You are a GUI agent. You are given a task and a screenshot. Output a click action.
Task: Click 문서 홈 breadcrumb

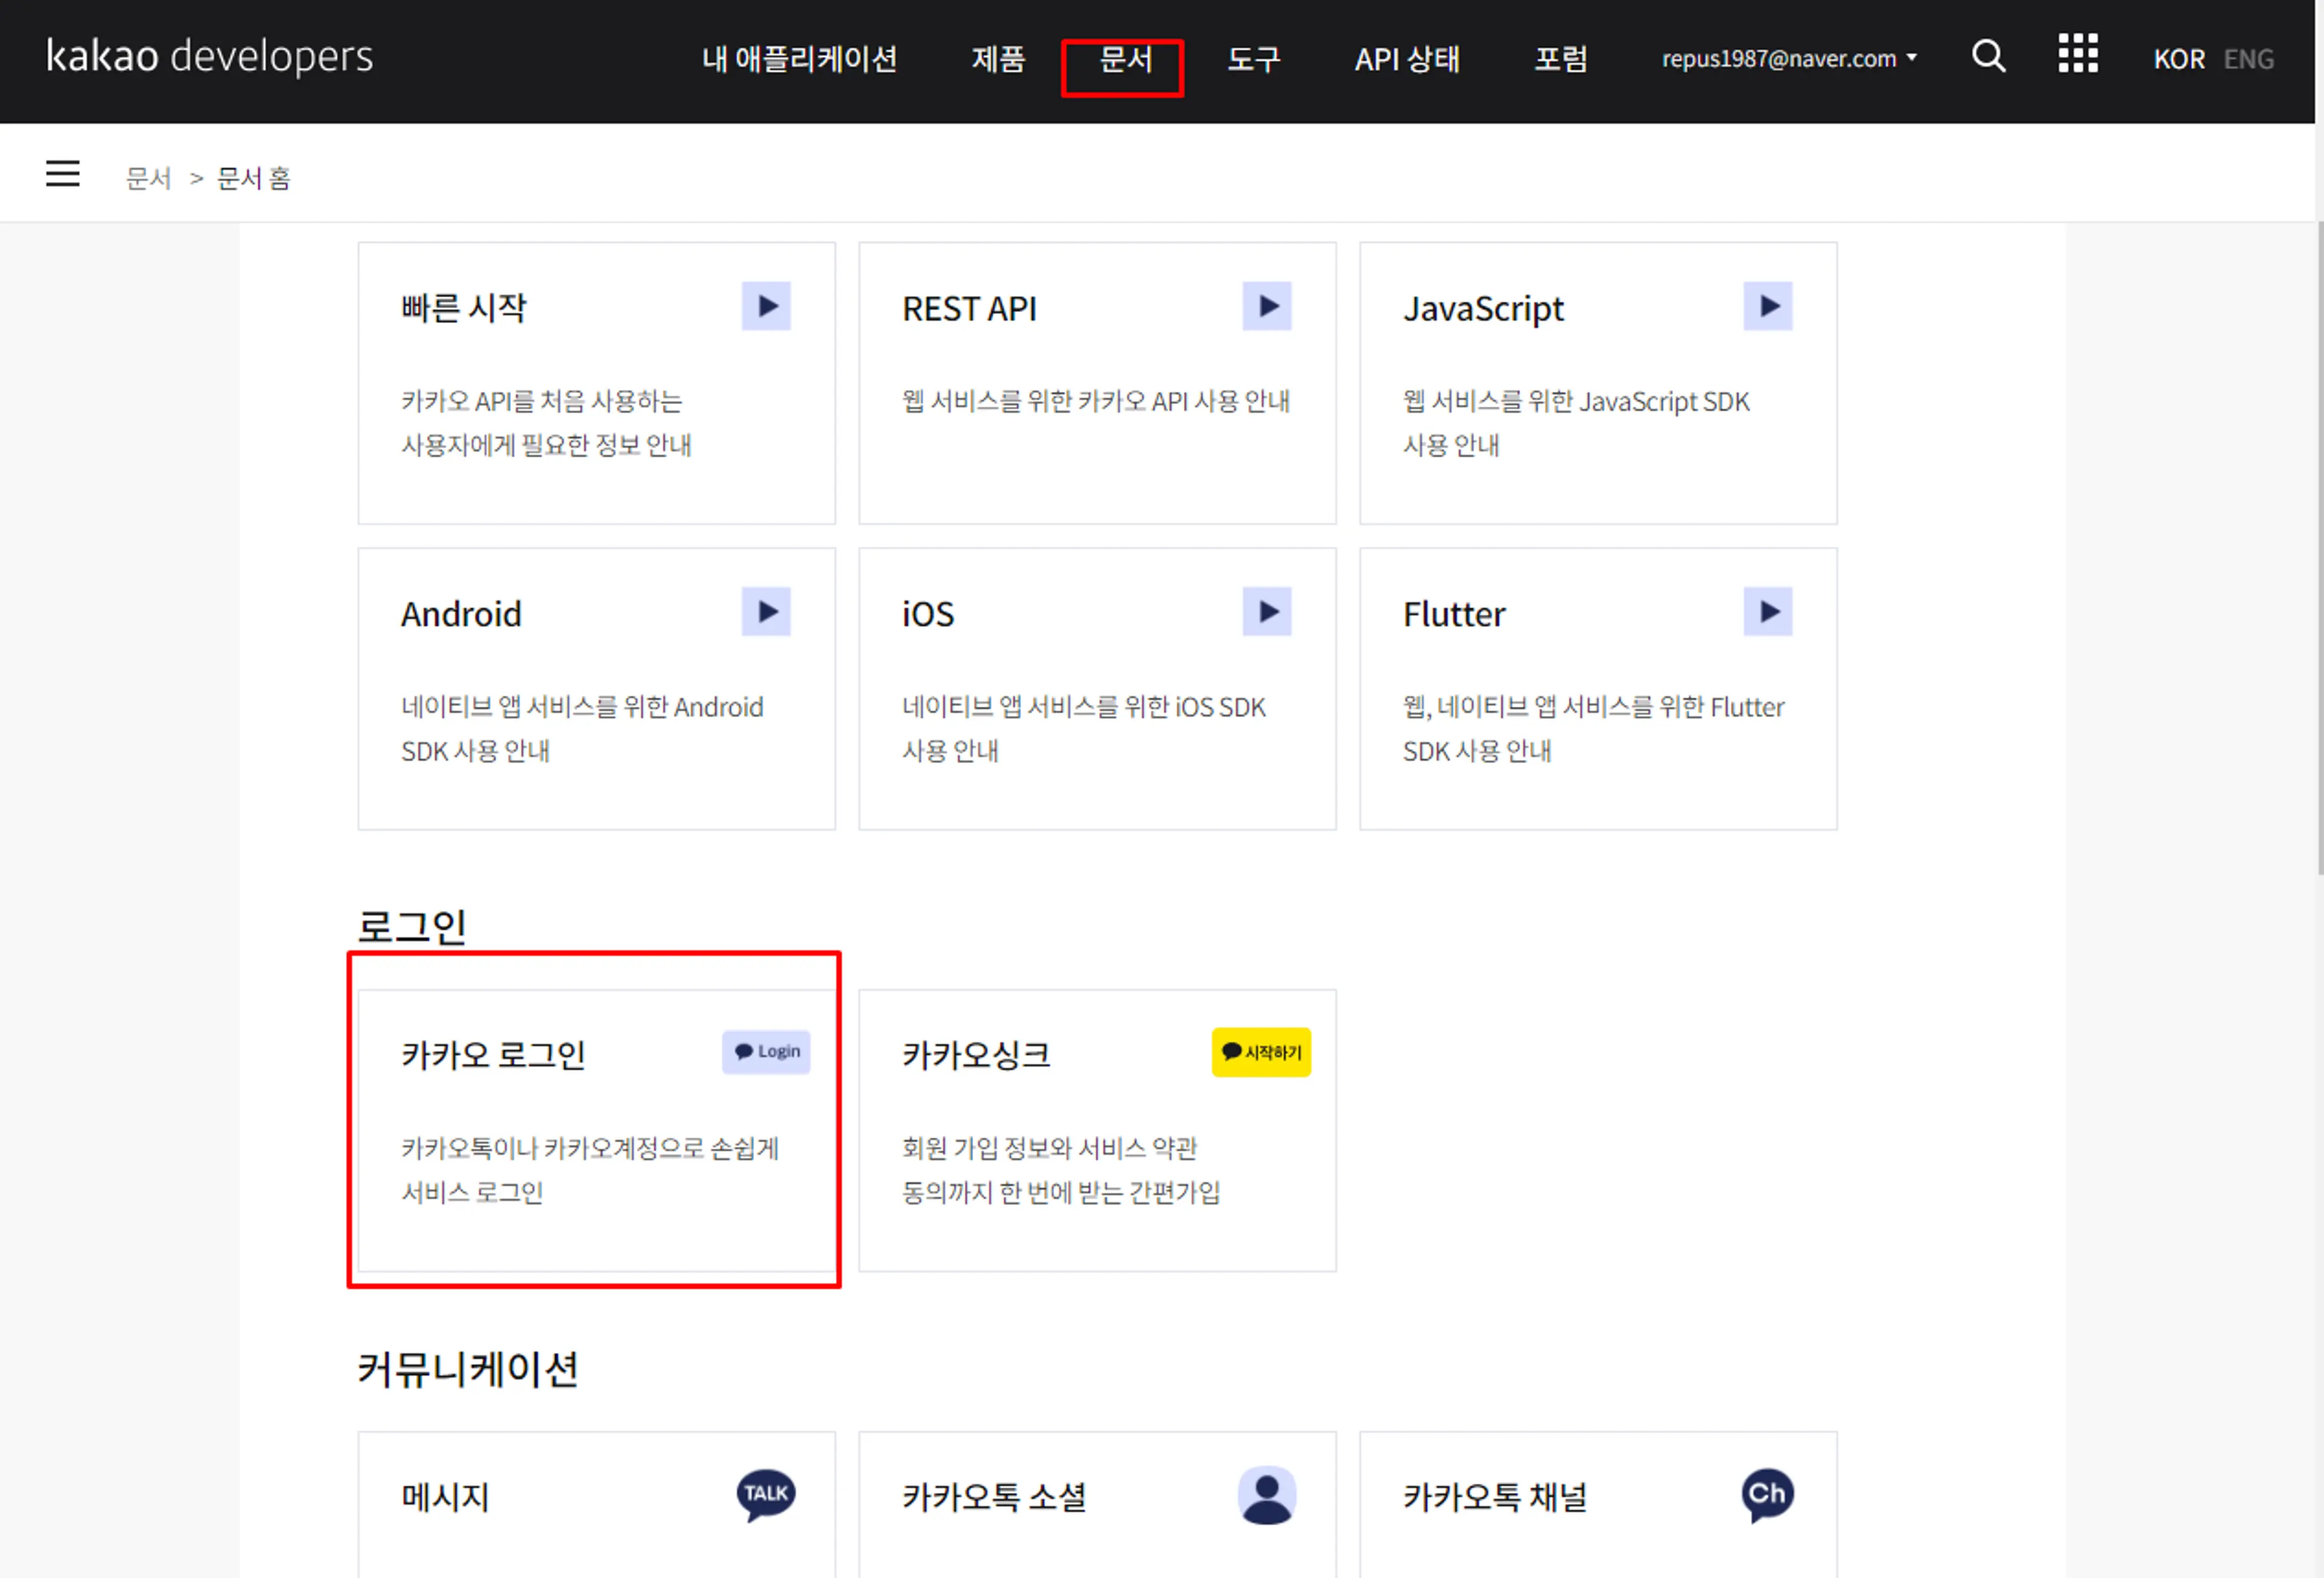click(x=254, y=178)
